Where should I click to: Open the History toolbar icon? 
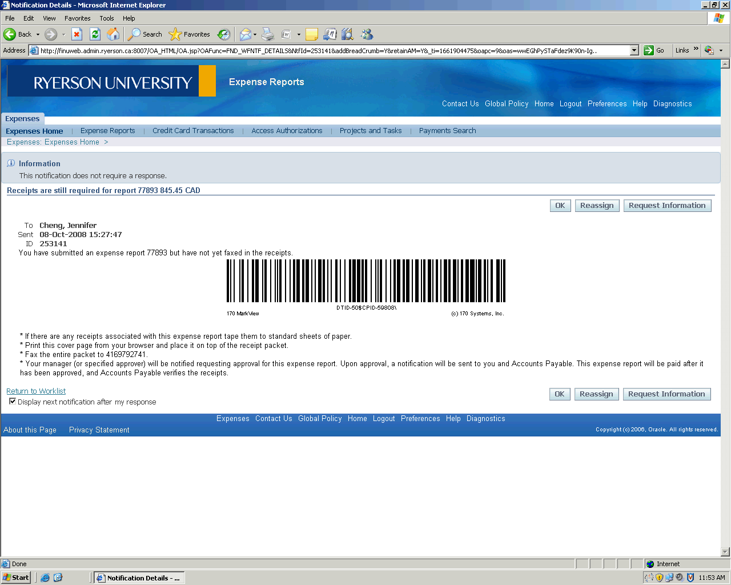224,34
